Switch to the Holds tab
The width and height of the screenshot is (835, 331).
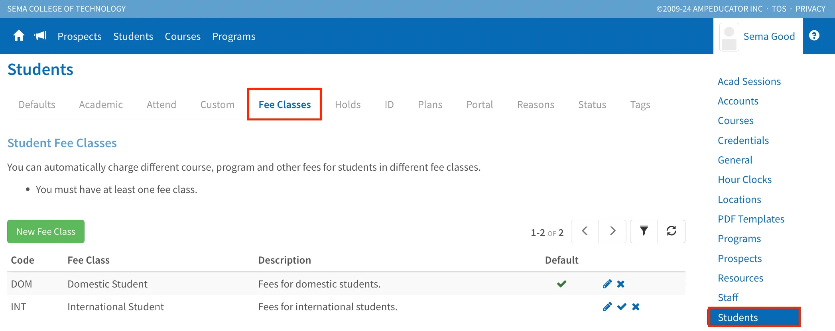(x=347, y=104)
